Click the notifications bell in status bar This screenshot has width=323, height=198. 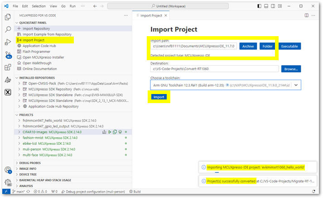click(x=314, y=192)
